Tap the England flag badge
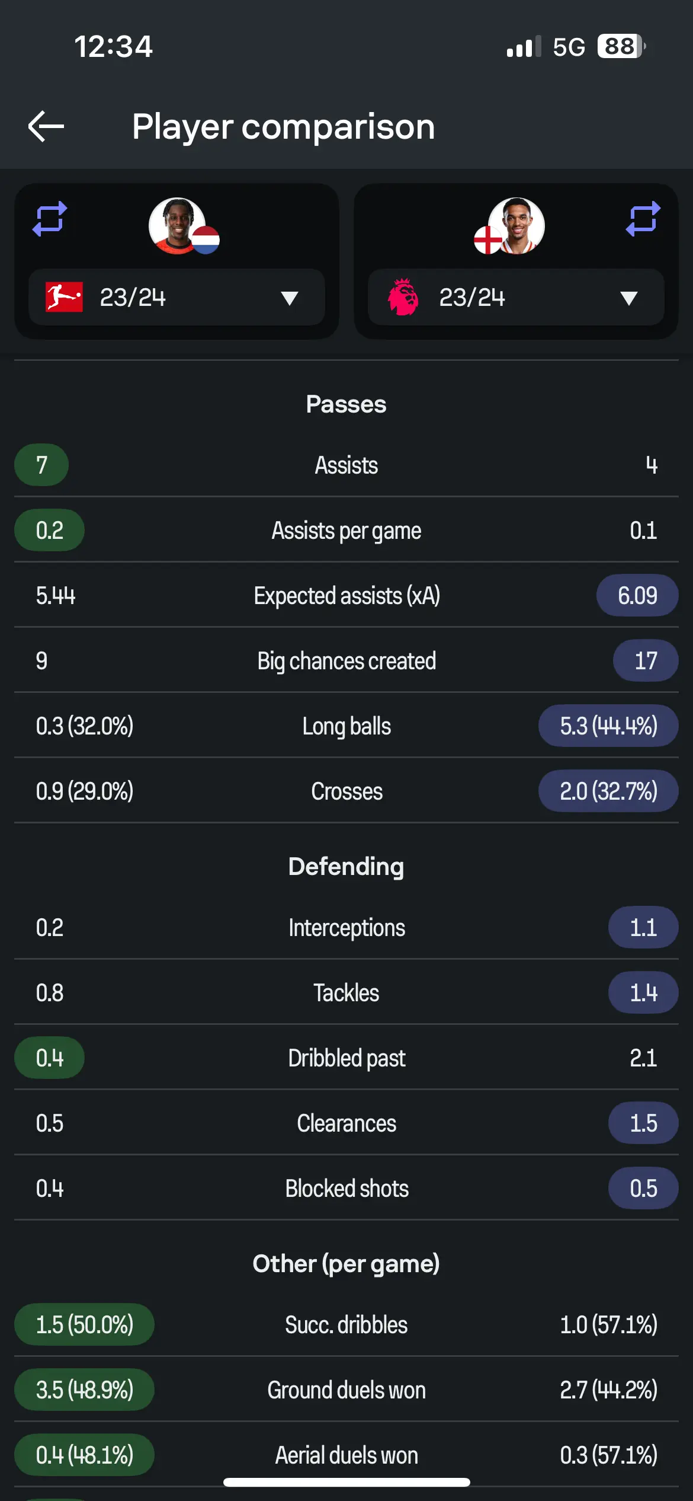The width and height of the screenshot is (693, 1501). [488, 240]
